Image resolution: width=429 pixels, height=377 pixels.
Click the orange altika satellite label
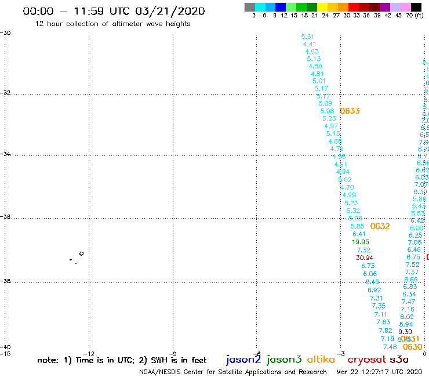point(321,360)
